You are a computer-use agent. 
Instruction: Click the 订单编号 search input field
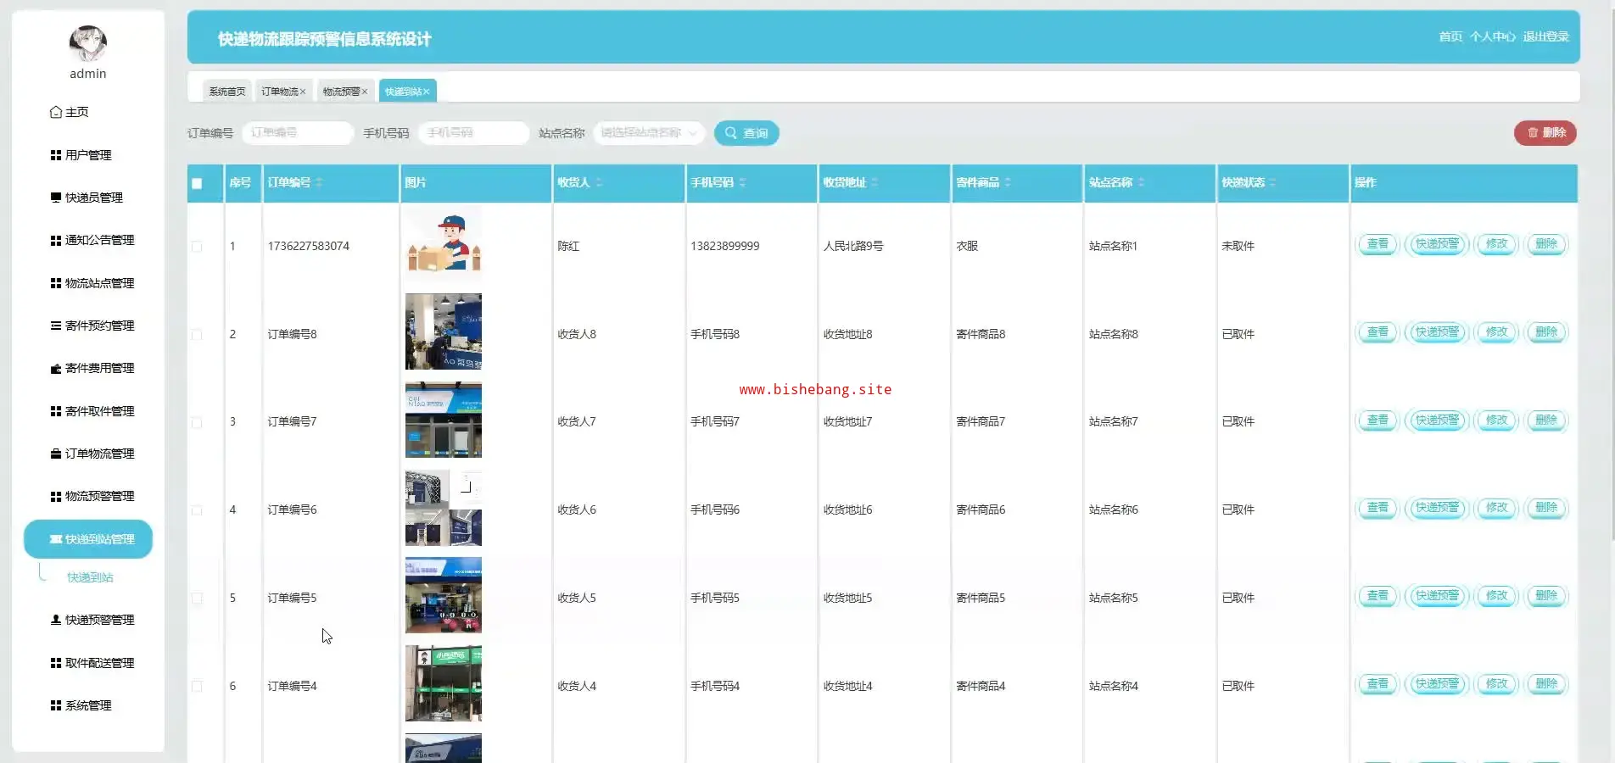coord(298,133)
